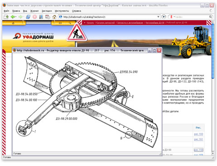
Task: Open the focused рис.156 link in the table
Action: (198, 150)
